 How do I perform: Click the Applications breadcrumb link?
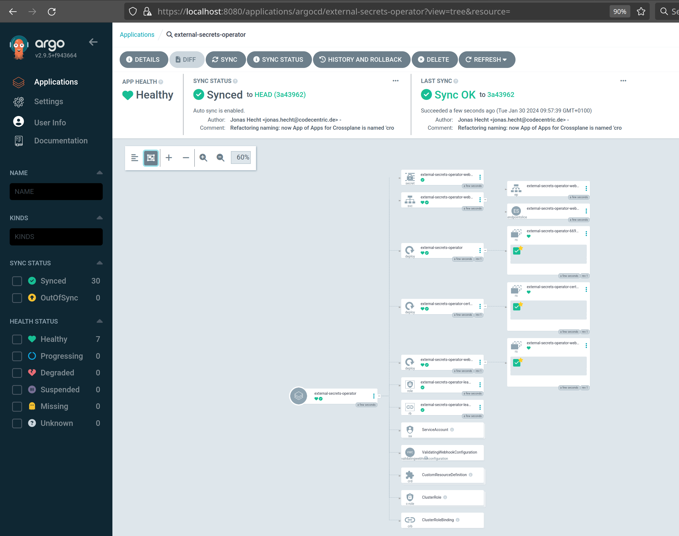tap(137, 35)
